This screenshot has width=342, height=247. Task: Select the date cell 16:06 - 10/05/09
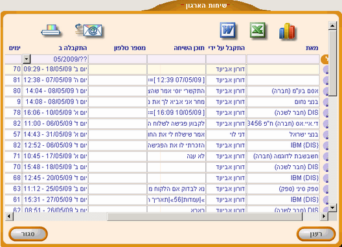click(x=55, y=113)
